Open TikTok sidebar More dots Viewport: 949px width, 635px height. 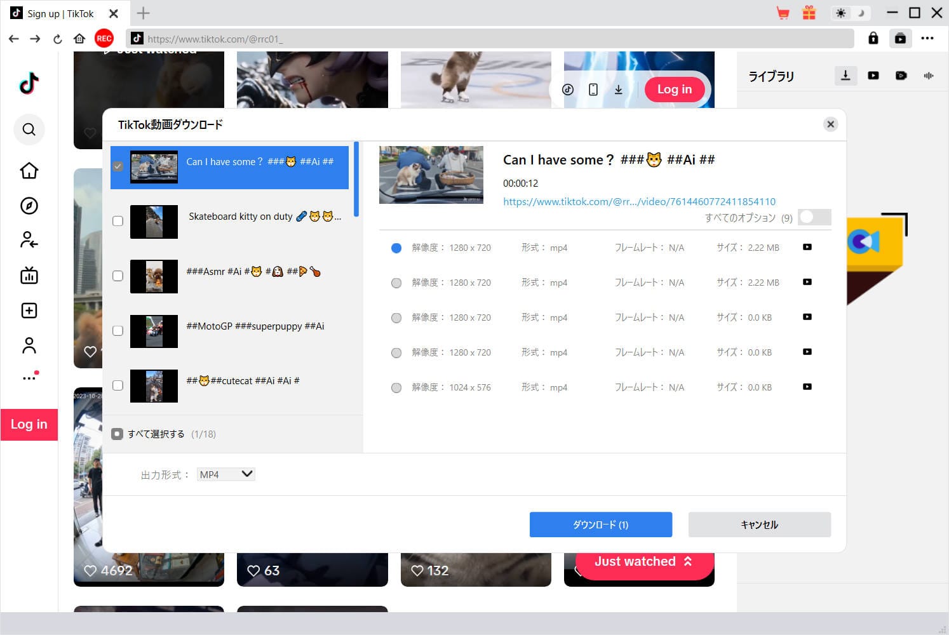30,377
